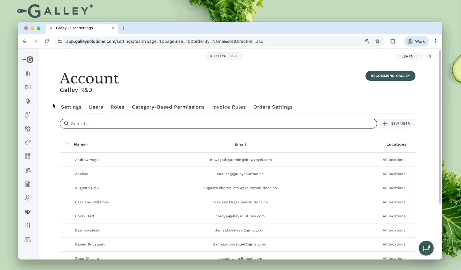Open the chef hat sidebar icon
Viewport: 461px width, 270px height.
point(28,129)
